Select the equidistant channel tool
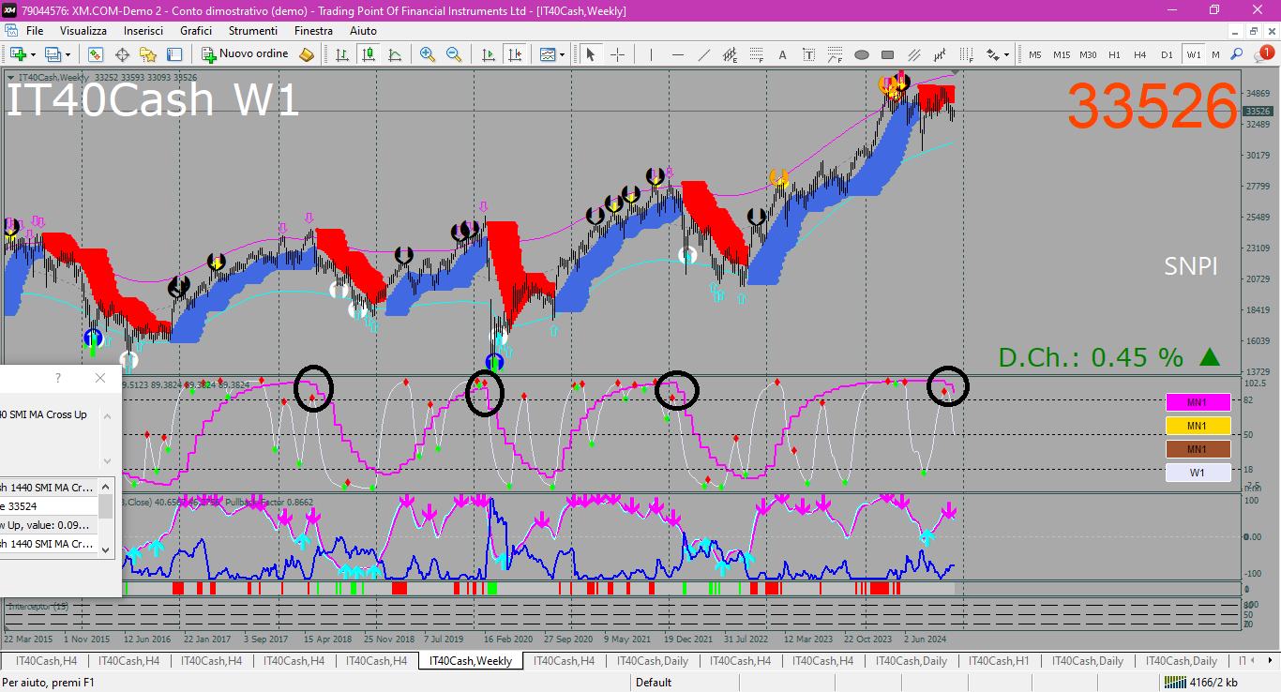Screen dimensions: 1281x692 click(730, 54)
